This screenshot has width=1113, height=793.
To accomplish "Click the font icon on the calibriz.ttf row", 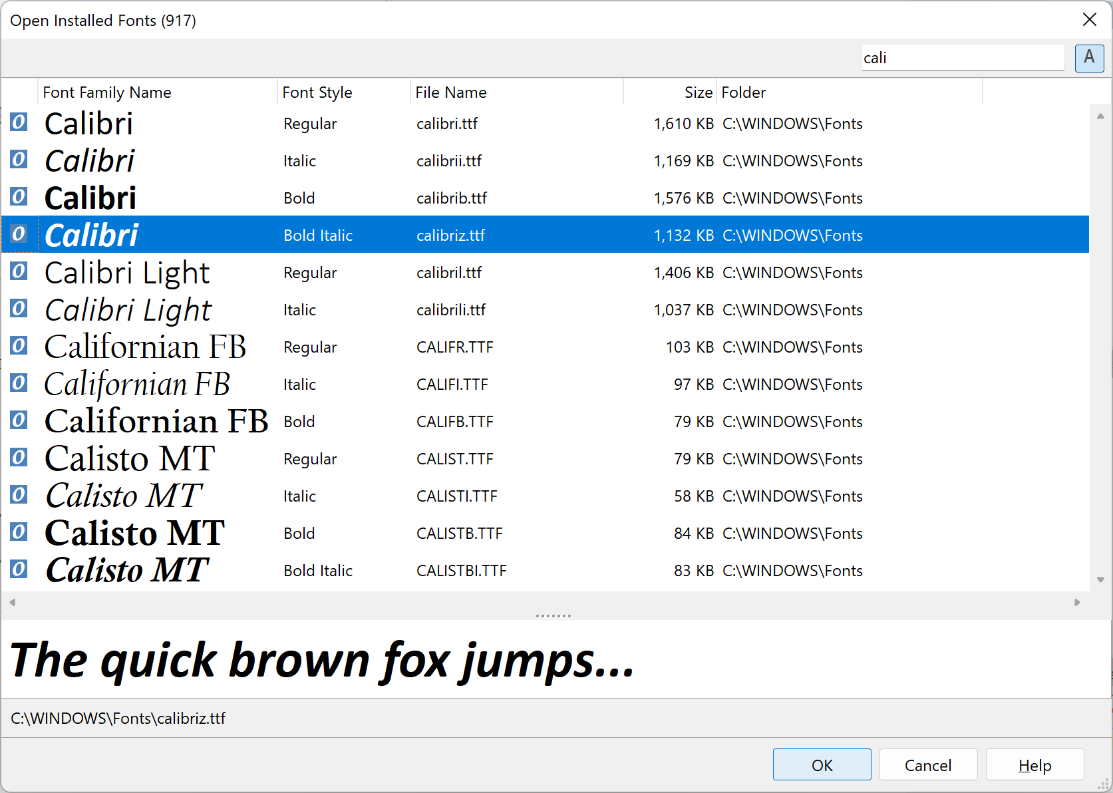I will [x=19, y=234].
